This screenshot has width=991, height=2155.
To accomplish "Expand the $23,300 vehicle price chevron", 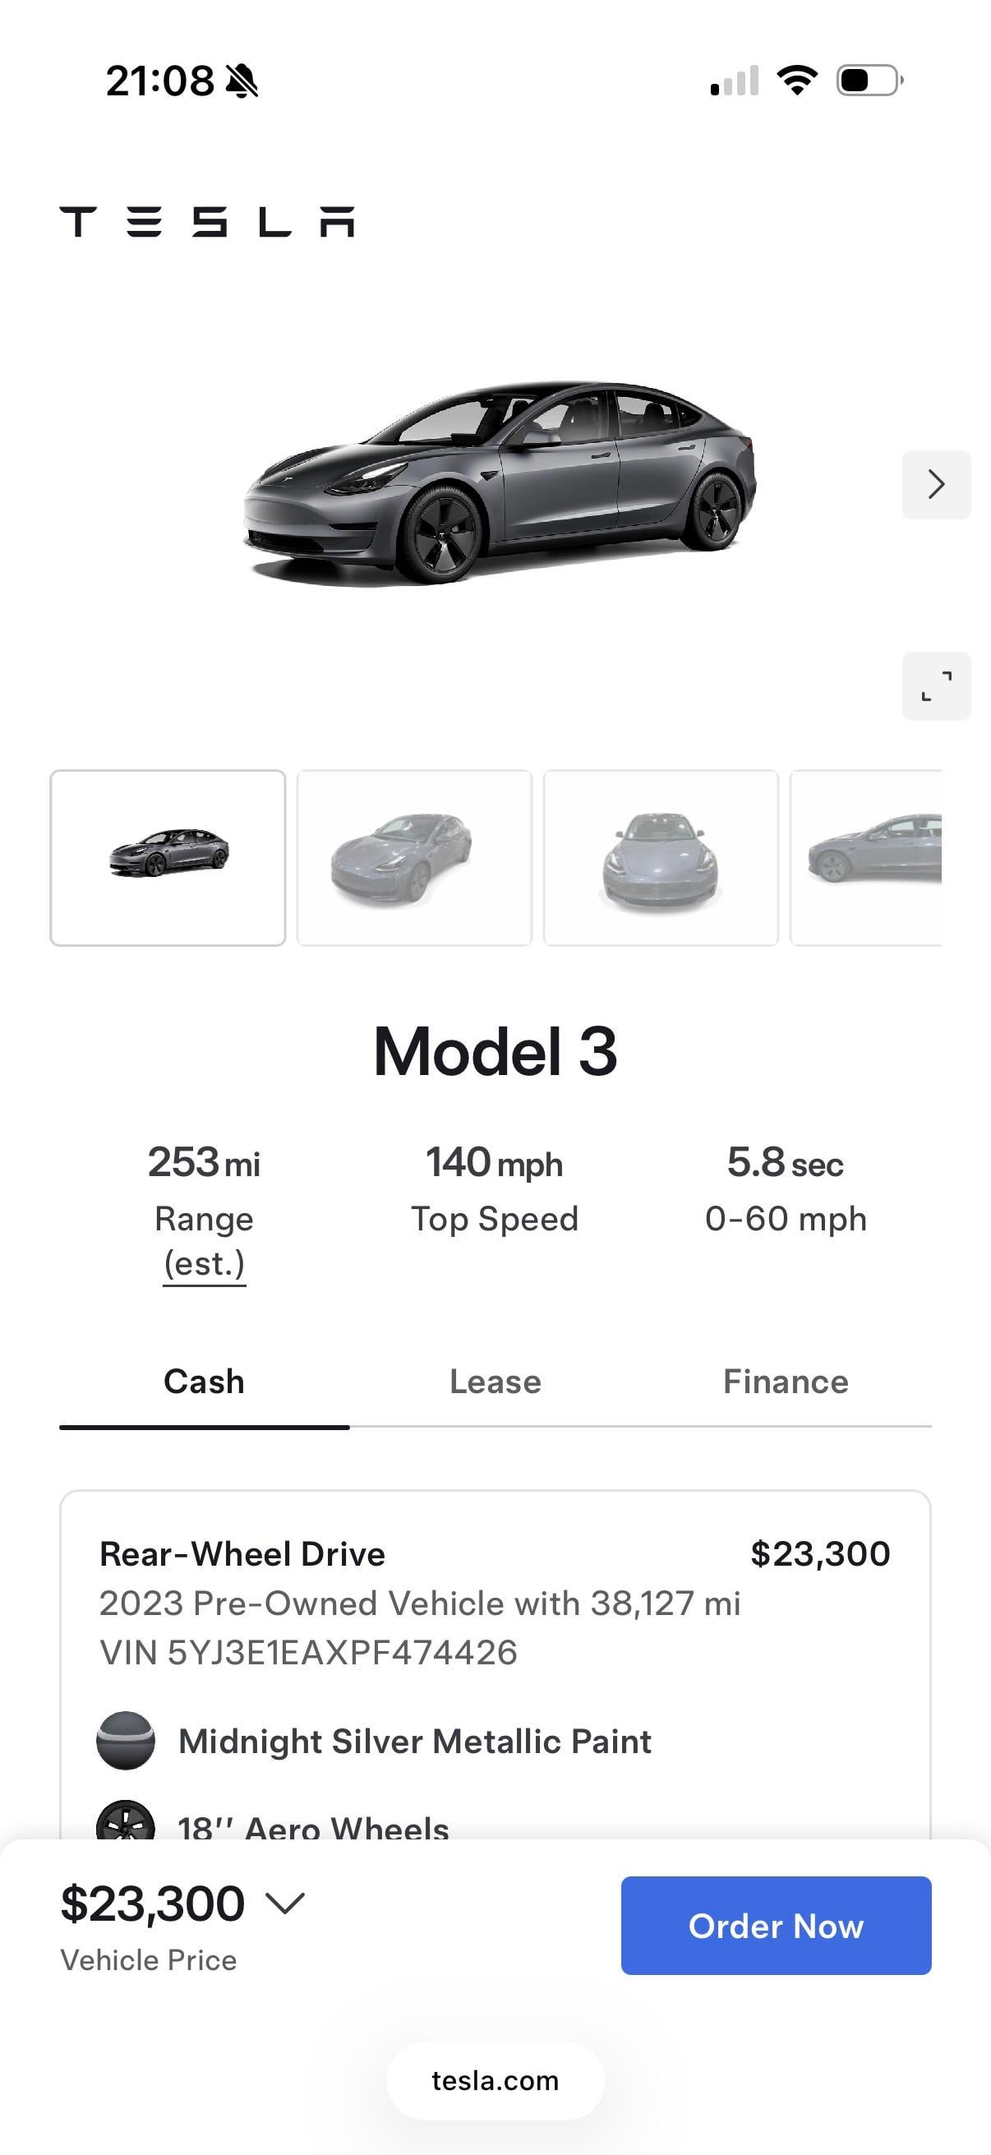I will 285,1904.
